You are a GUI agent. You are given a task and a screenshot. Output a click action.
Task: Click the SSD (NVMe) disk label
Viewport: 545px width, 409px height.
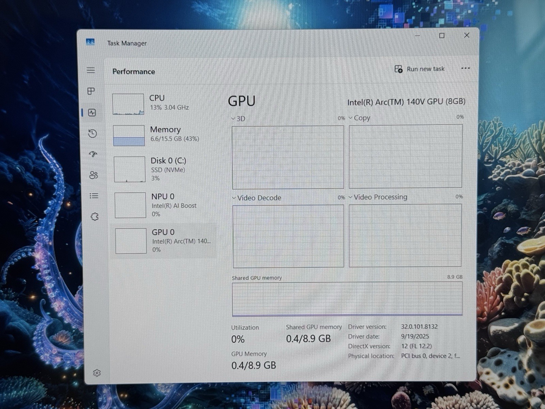168,170
